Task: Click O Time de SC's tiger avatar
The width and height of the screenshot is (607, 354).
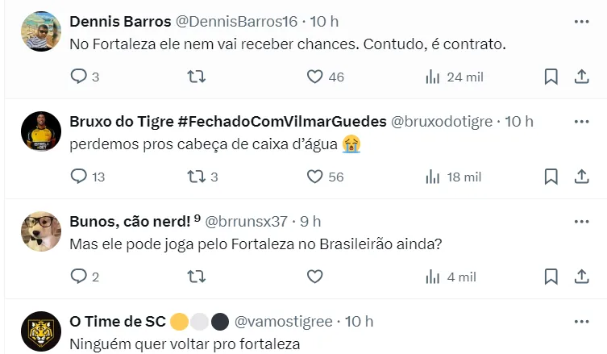Action: pyautogui.click(x=41, y=331)
